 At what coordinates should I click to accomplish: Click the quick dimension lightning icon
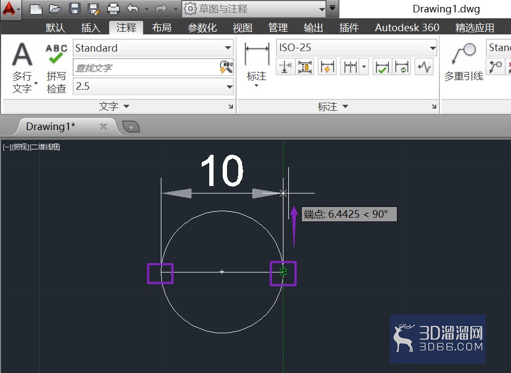click(327, 67)
